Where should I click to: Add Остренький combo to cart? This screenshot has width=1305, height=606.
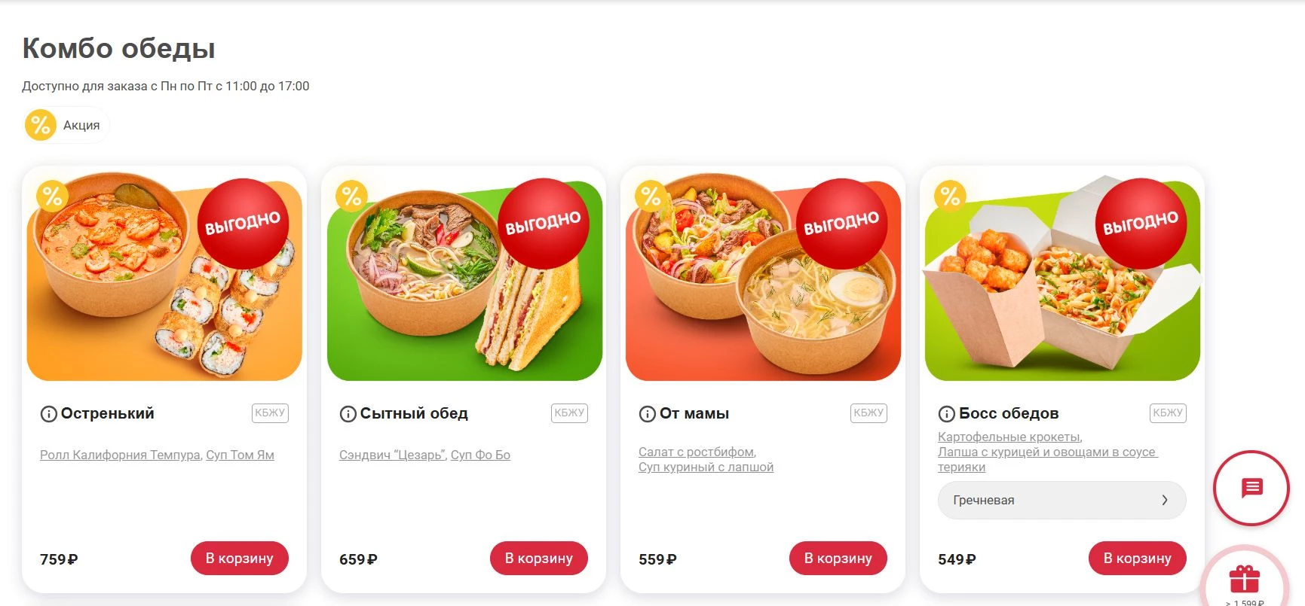240,558
